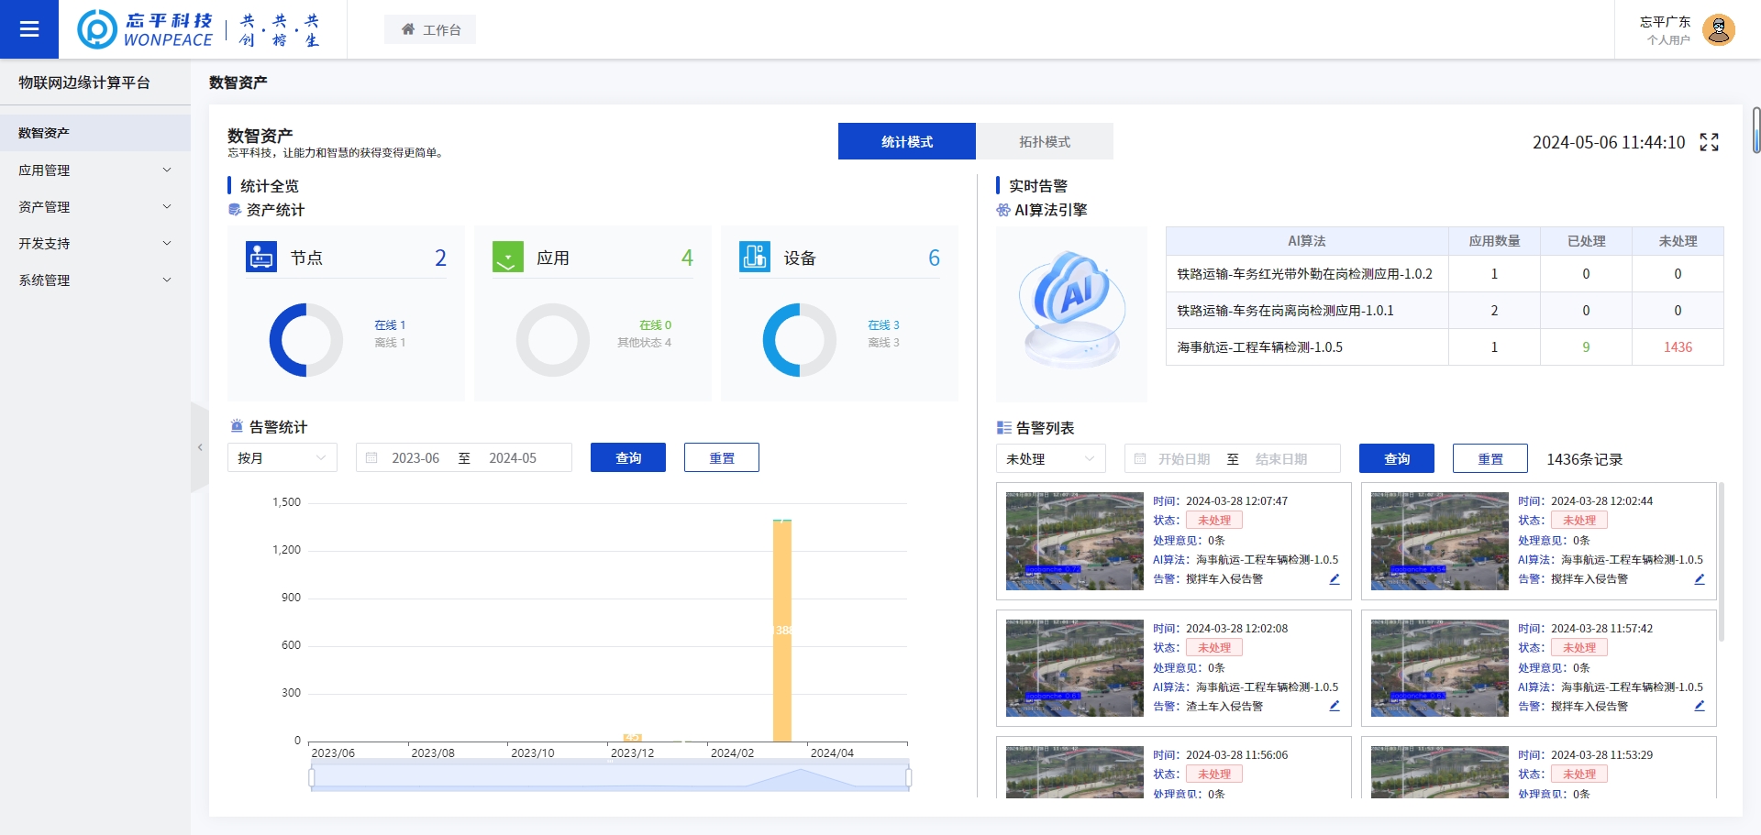Click calendar icon in alarm list date range
The image size is (1761, 835).
(1140, 458)
